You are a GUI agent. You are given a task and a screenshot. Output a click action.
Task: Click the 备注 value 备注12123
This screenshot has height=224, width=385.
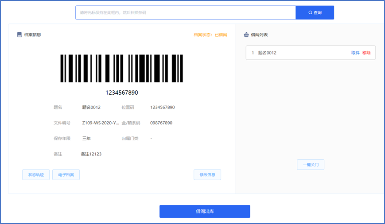[91, 154]
